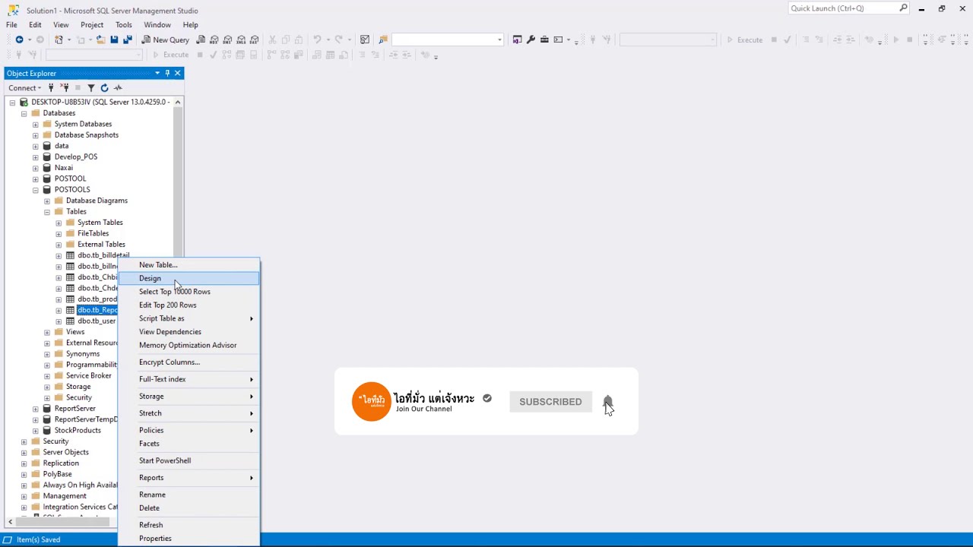Click the purple-marked window icon left of the wrench
This screenshot has height=547, width=973.
point(518,40)
